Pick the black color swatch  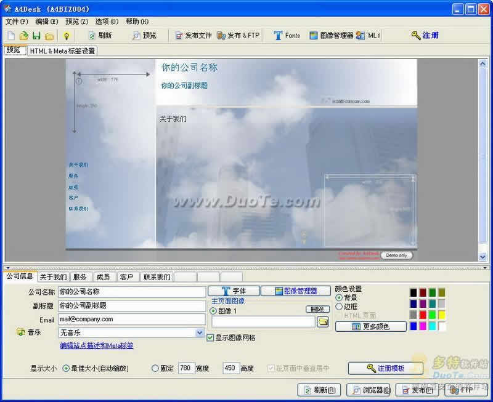click(414, 292)
